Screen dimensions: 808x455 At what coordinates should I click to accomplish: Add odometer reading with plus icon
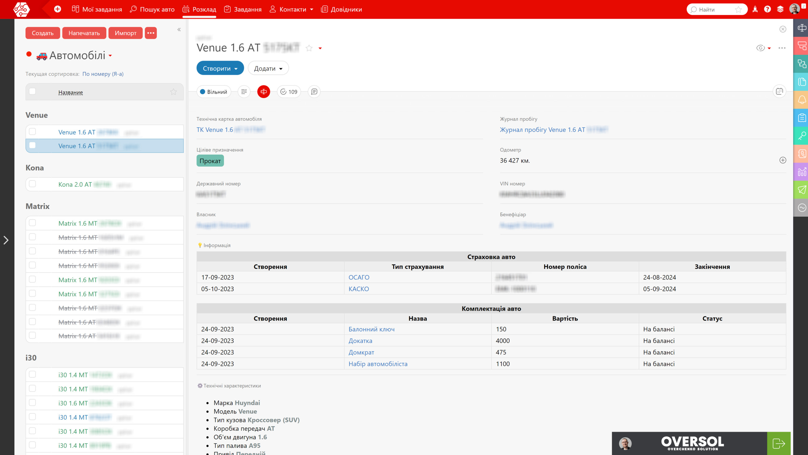point(783,160)
